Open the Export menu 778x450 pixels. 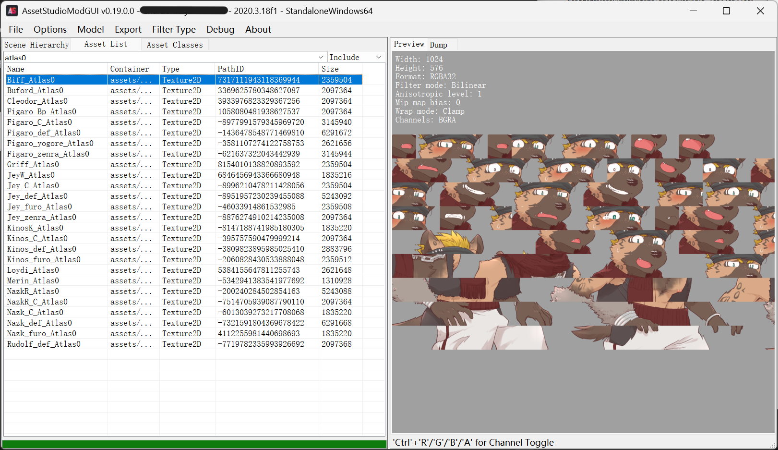point(128,29)
